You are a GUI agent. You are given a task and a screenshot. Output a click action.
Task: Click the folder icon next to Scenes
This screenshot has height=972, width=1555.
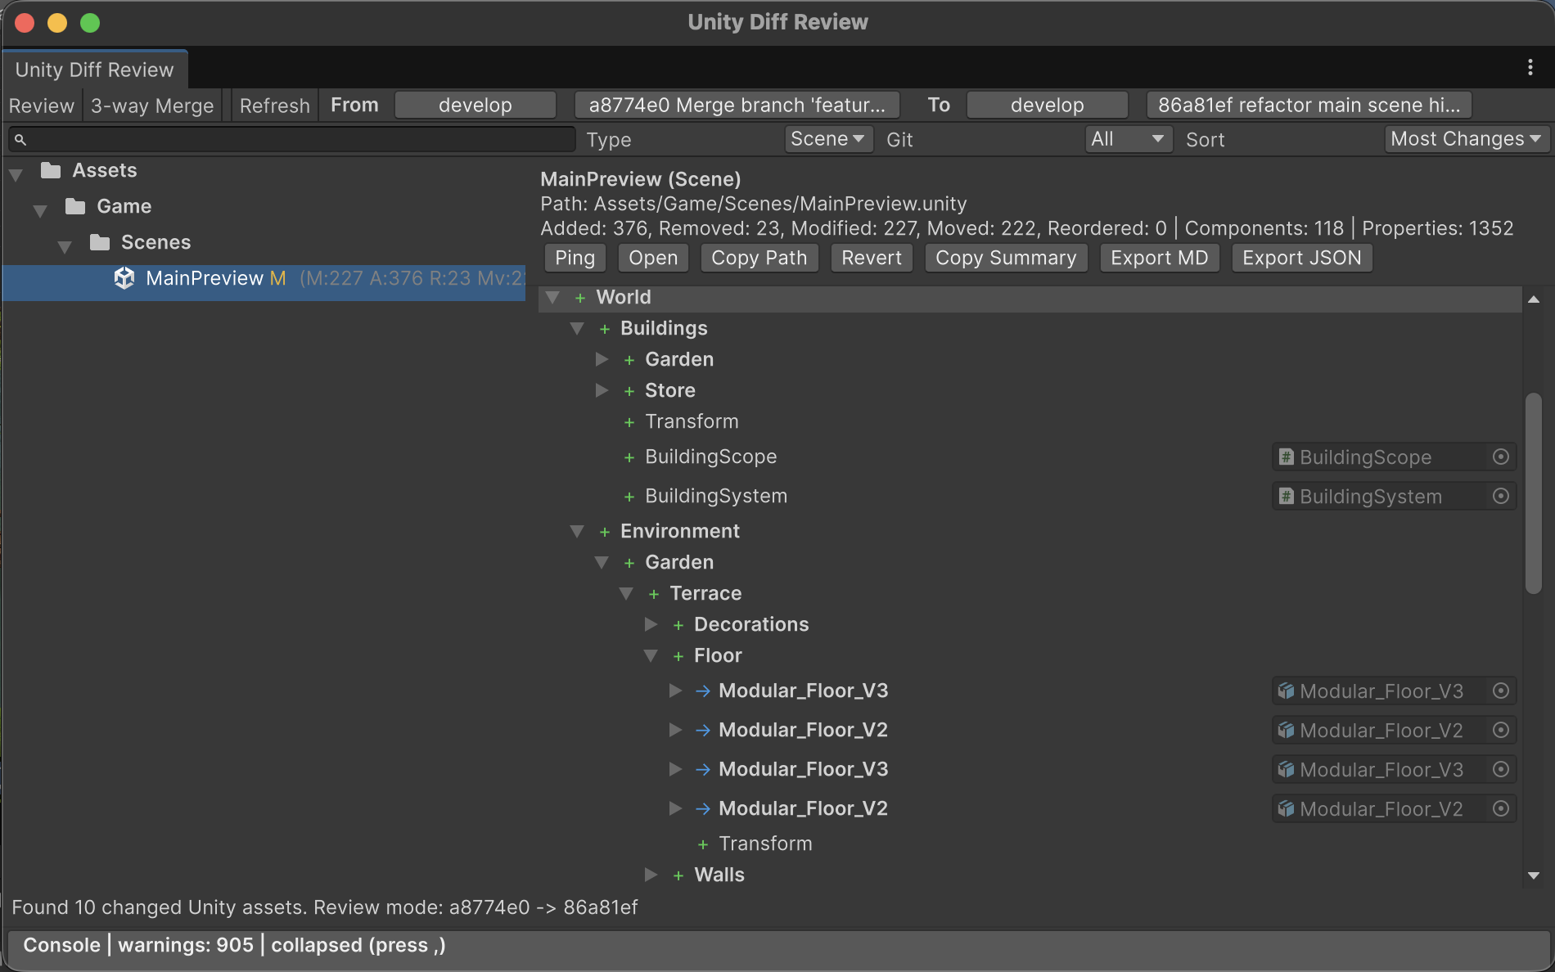point(100,242)
